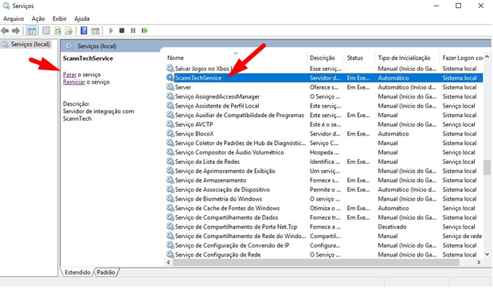Select Serviço de Cache de Fontes do Windows

pyautogui.click(x=324, y=209)
